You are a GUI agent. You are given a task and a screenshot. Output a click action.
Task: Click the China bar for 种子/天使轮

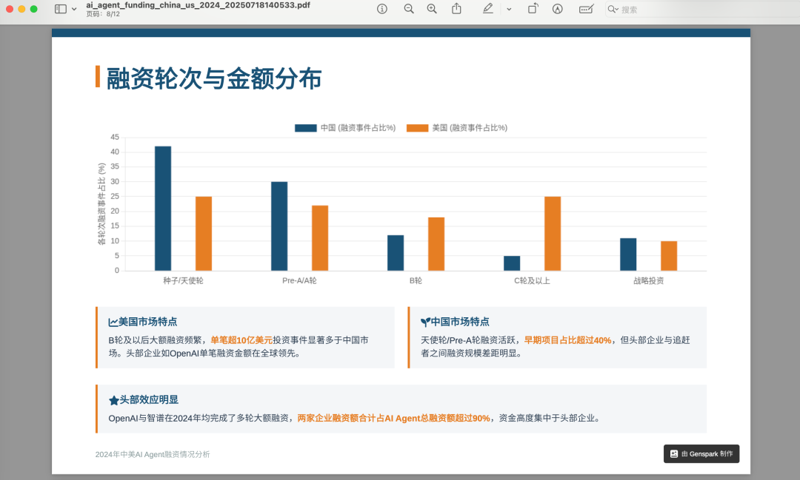coord(163,209)
